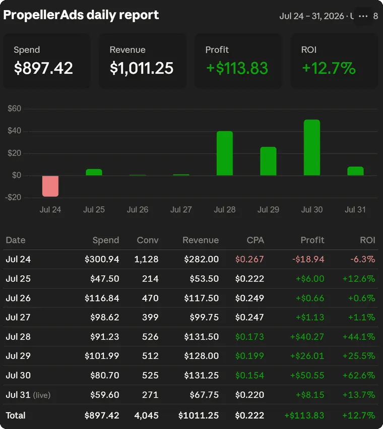Click the $101.99 spend value

pos(102,356)
